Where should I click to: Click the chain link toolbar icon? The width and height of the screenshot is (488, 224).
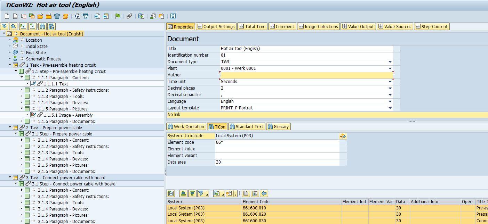(129, 16)
